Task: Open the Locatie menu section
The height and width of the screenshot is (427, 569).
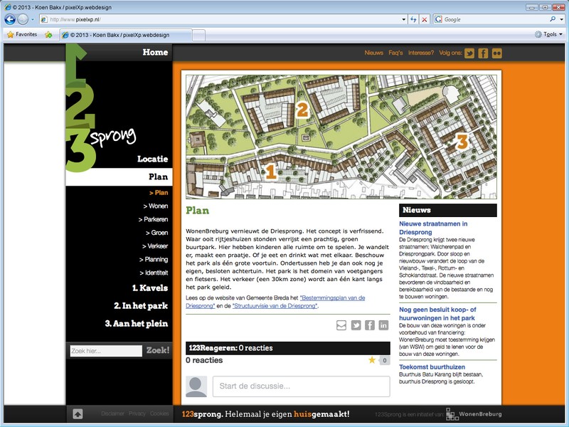Action: tap(152, 159)
